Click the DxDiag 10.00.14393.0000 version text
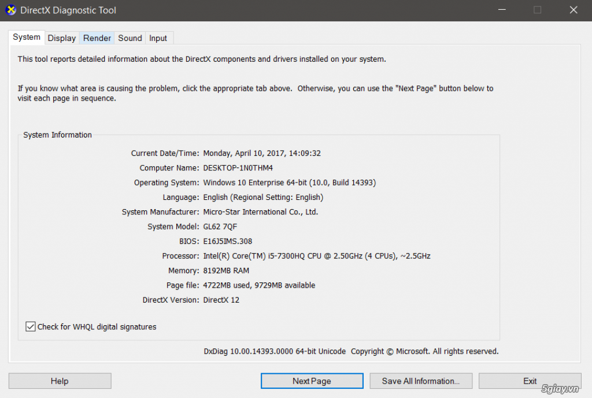 coord(275,352)
